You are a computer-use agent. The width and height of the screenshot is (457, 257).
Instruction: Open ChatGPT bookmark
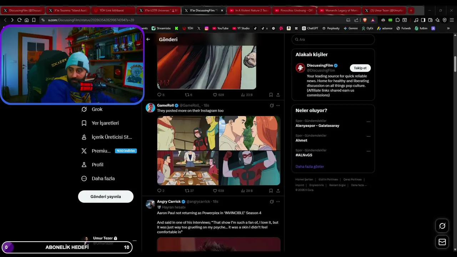point(310,28)
